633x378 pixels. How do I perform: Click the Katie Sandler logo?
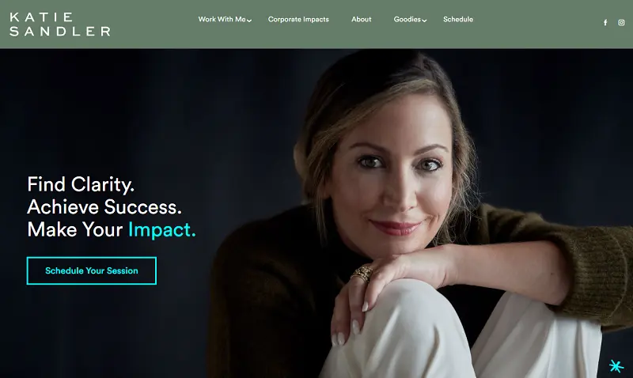[x=60, y=25]
